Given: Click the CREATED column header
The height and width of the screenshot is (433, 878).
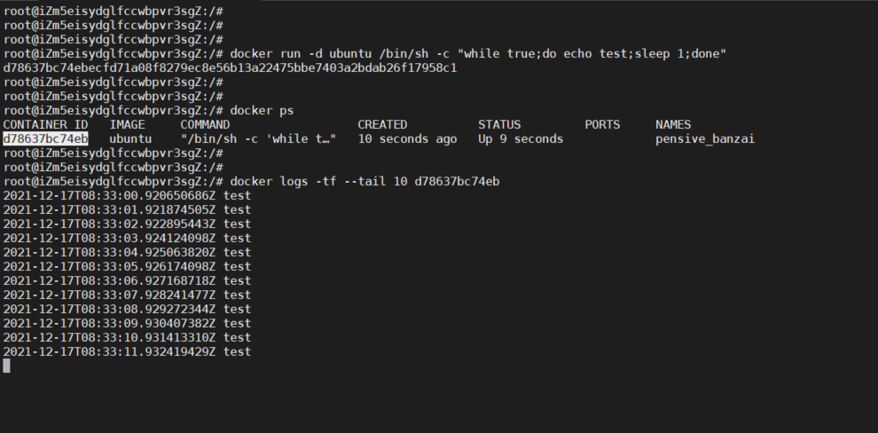Looking at the screenshot, I should [382, 124].
